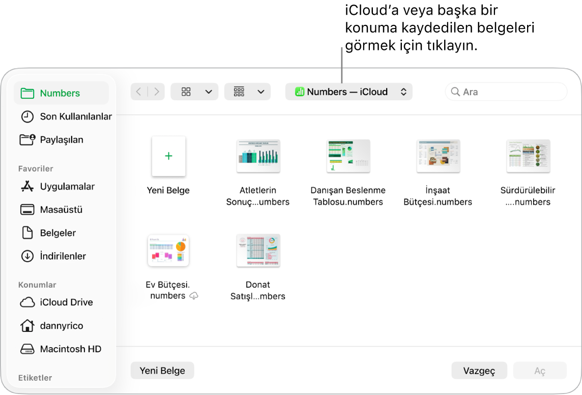Viewport: 582px width, 395px height.
Task: Click the Vazgeç cancel button
Action: pos(479,371)
